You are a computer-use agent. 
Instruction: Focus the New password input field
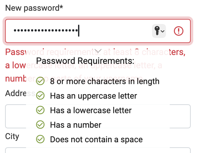pyautogui.click(x=98, y=31)
